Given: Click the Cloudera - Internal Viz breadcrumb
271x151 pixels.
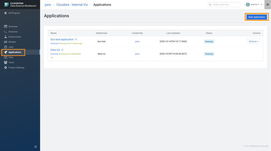Looking at the screenshot, I should point(72,5).
